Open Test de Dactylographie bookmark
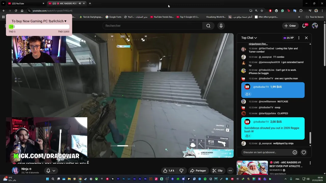The image size is (326, 183). coord(91,17)
